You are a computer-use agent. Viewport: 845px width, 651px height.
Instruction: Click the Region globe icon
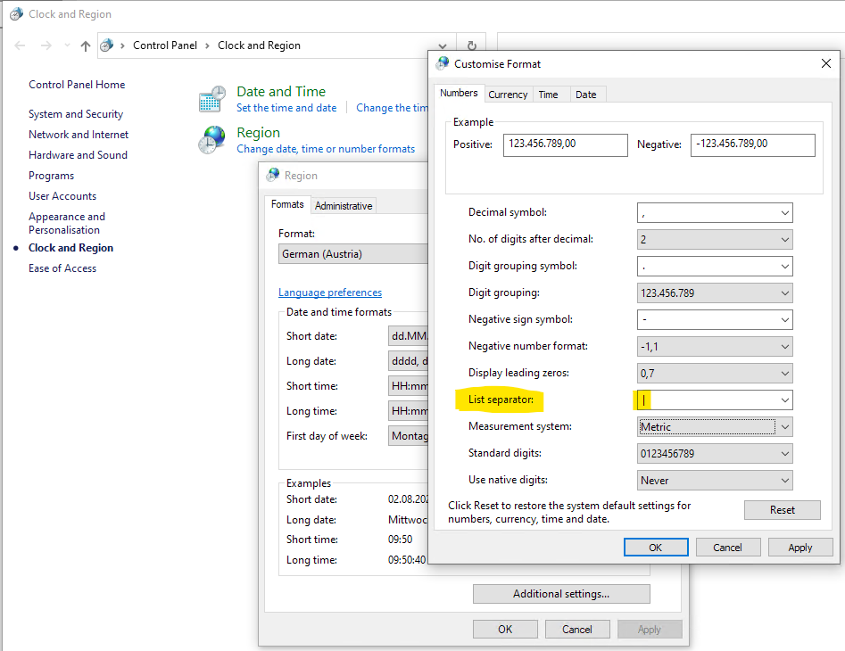[212, 140]
